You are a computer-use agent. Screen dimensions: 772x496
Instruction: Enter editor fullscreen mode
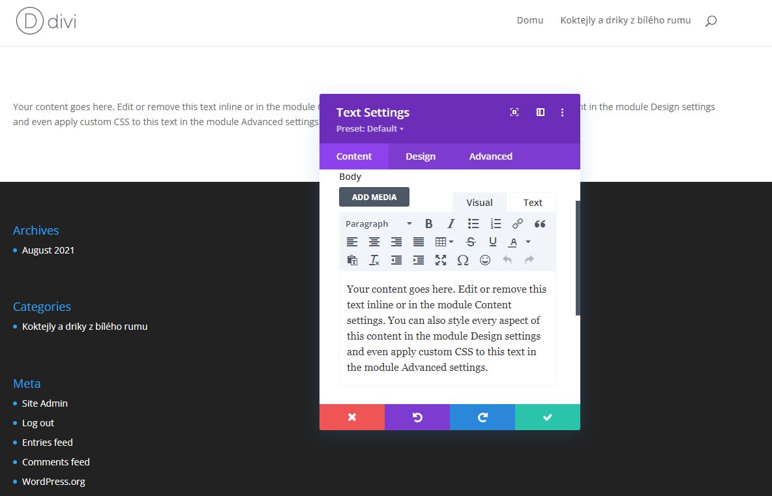(x=441, y=260)
